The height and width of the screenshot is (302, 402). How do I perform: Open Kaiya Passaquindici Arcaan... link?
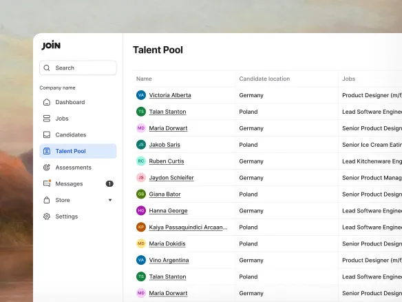click(x=188, y=228)
